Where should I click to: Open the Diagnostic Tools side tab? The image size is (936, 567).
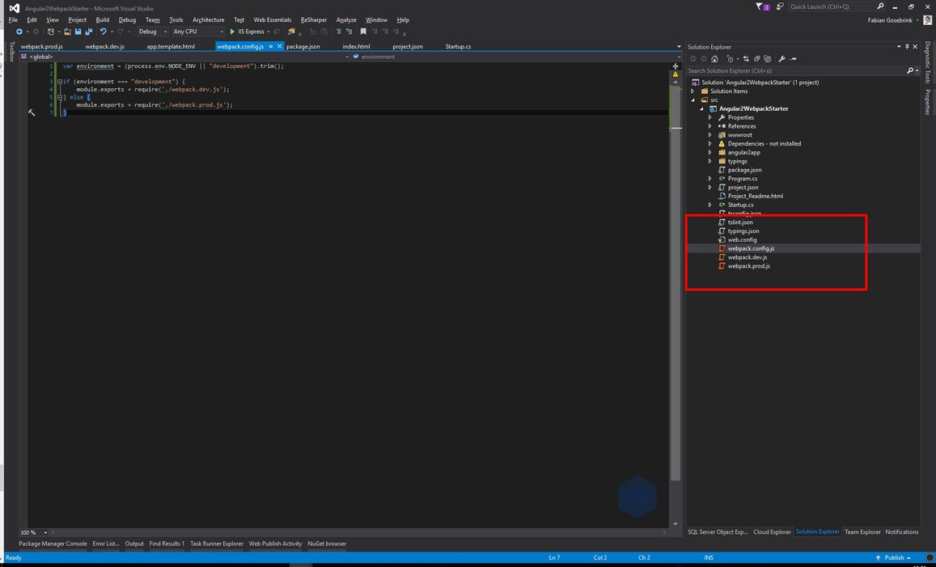pos(928,62)
